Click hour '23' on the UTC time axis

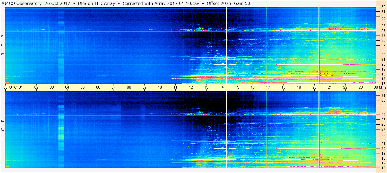point(361,87)
